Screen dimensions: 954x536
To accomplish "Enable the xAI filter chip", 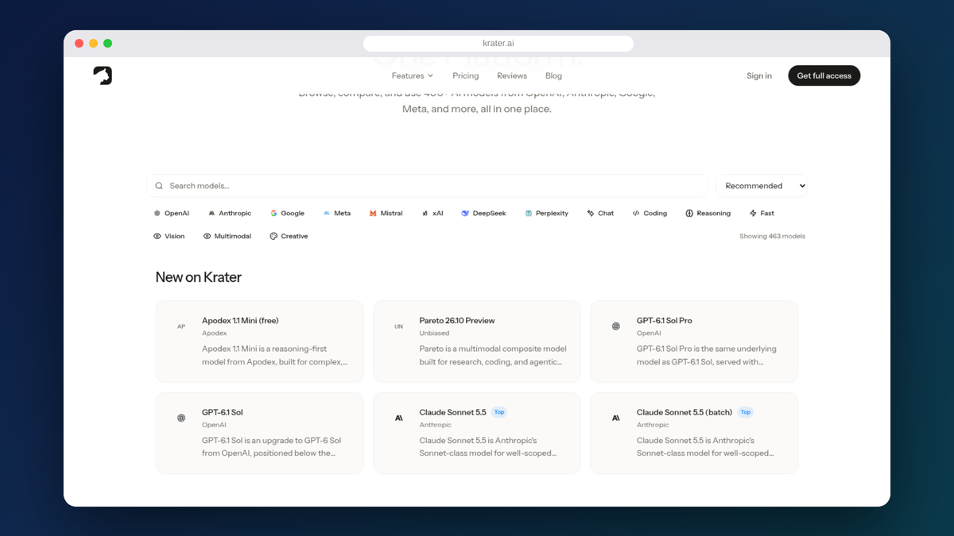I will pos(432,214).
